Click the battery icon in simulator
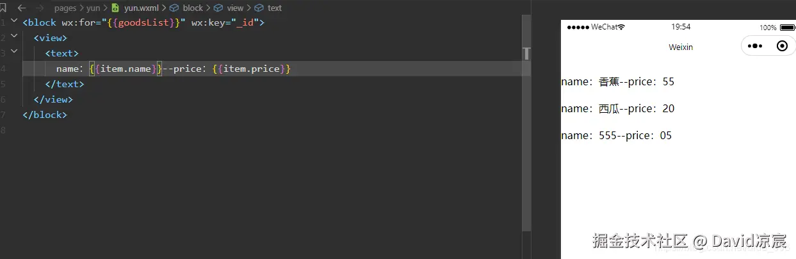The image size is (796, 259). coord(786,28)
